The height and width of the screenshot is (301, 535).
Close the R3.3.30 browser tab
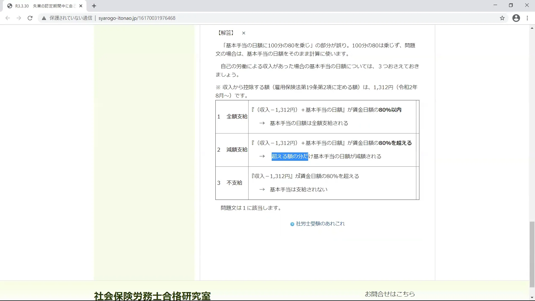[81, 6]
